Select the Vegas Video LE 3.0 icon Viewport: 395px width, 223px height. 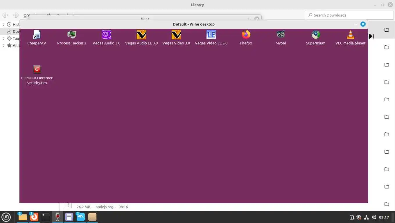click(x=211, y=35)
